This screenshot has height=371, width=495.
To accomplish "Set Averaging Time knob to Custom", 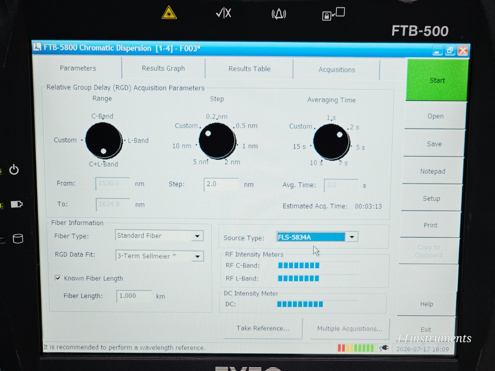I will [x=301, y=126].
